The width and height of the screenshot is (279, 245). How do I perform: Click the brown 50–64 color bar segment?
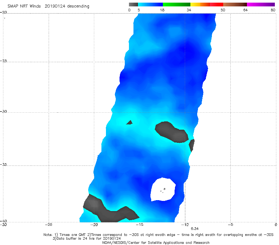click(235, 5)
